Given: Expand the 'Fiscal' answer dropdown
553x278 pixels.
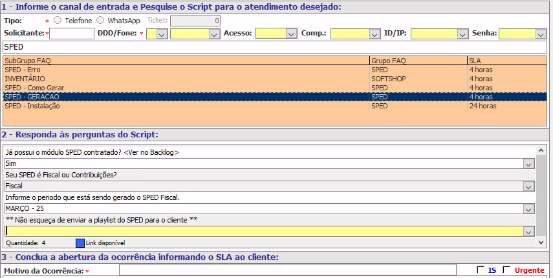Looking at the screenshot, I should (529, 186).
